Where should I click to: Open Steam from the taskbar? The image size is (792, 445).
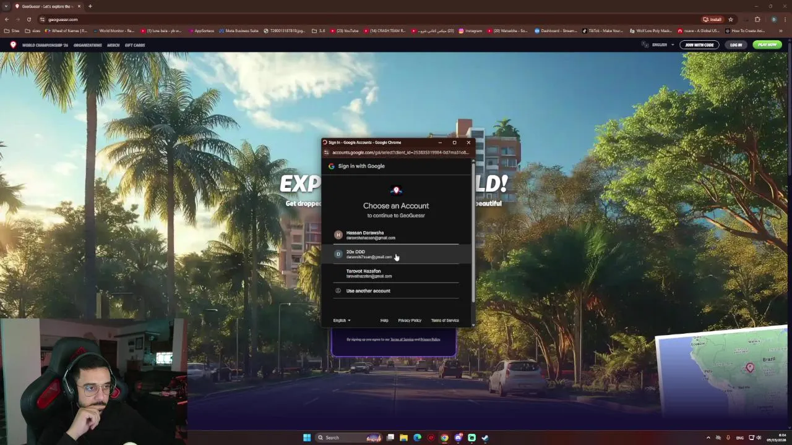coord(485,438)
